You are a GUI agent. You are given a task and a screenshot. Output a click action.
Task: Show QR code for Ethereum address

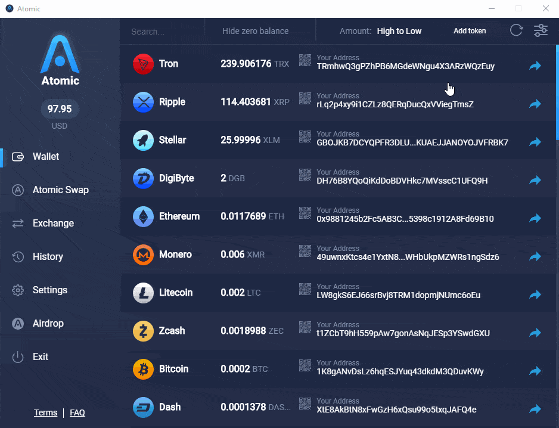click(305, 213)
